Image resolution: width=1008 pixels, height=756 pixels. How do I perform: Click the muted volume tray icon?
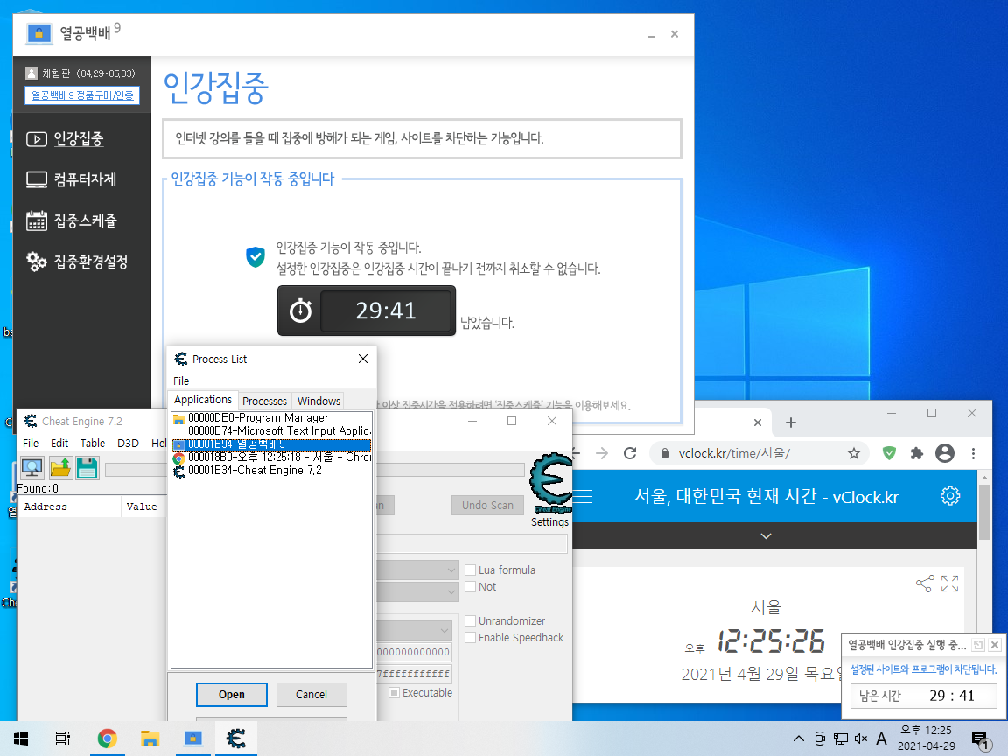coord(861,738)
